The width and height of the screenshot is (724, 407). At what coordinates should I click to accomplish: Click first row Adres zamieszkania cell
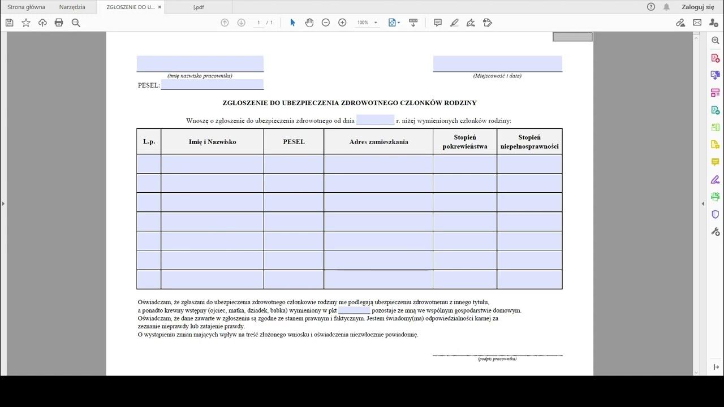(378, 163)
